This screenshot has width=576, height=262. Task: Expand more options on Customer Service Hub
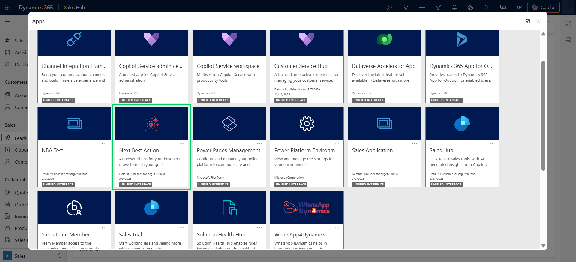(337, 59)
